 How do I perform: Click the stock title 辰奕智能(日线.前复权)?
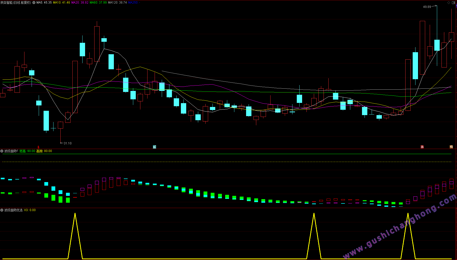pyautogui.click(x=16, y=3)
